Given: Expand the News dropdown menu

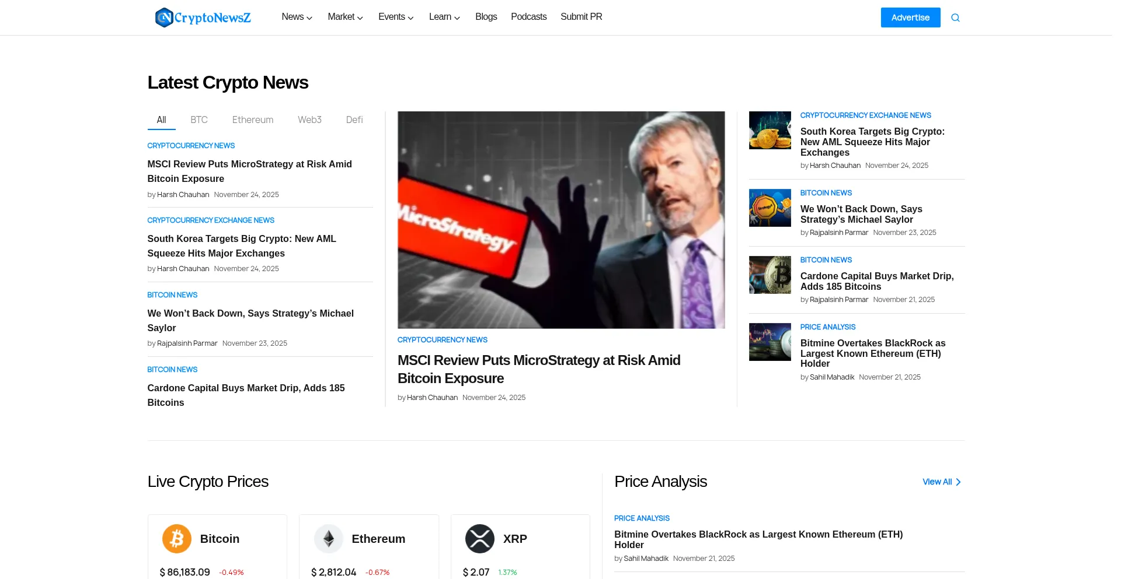Looking at the screenshot, I should pyautogui.click(x=297, y=17).
